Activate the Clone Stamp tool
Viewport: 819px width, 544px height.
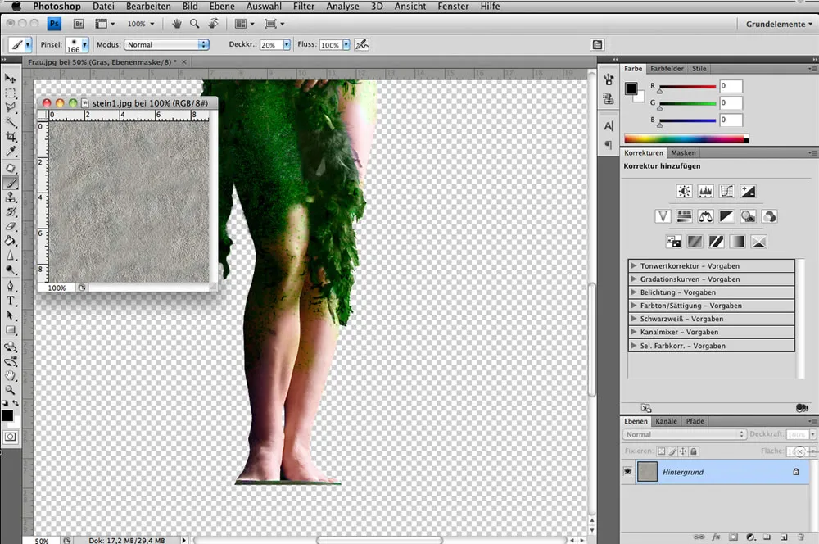point(10,196)
